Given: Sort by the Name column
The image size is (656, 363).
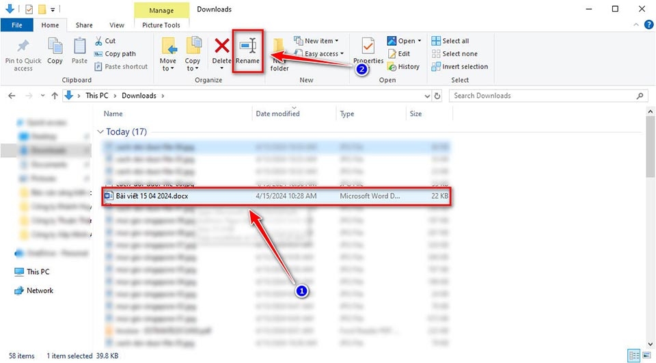Looking at the screenshot, I should [113, 113].
